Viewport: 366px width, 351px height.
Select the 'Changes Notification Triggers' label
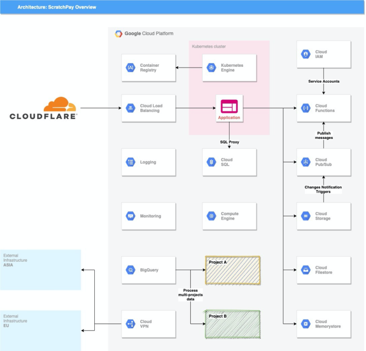coord(323,190)
